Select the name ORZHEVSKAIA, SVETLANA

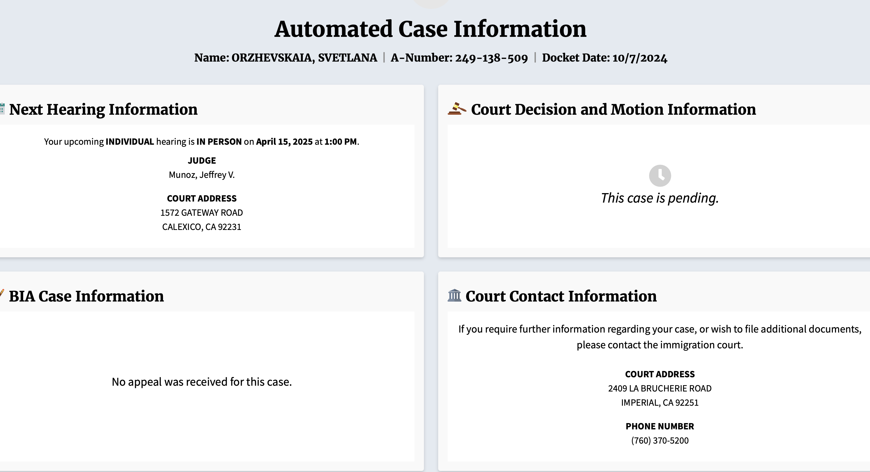[304, 58]
